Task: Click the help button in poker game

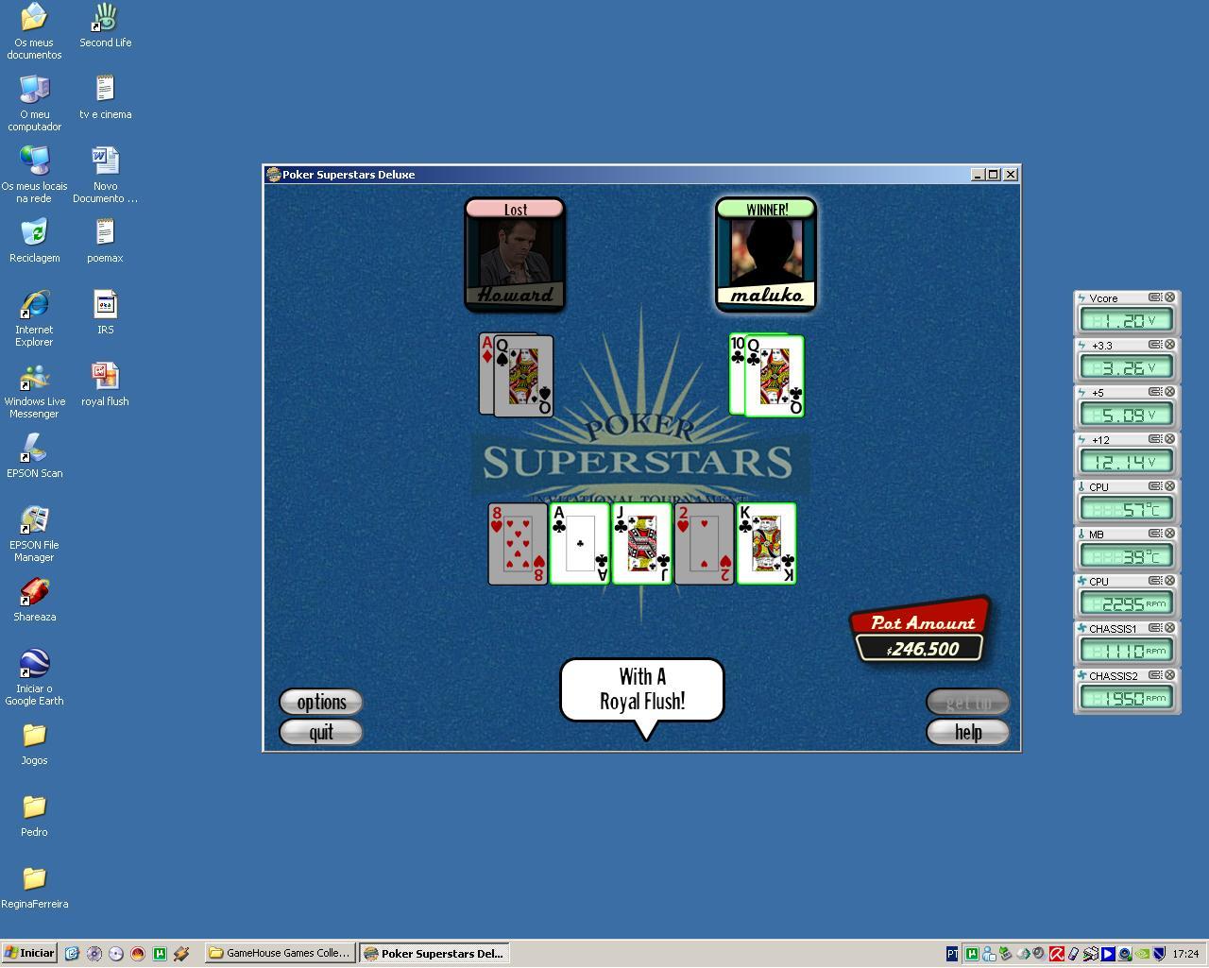Action: tap(968, 732)
